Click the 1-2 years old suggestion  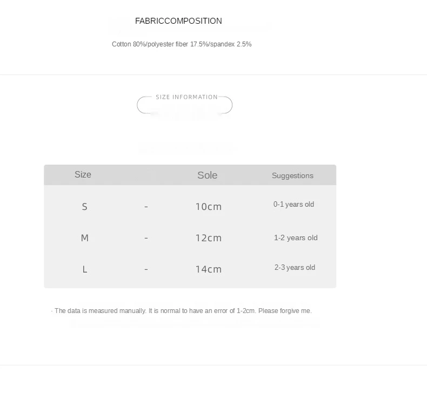coord(296,237)
